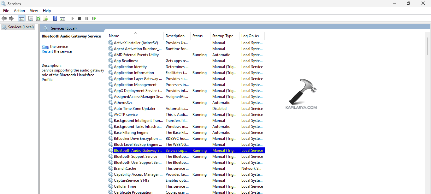Click the Stop the service link
The height and width of the screenshot is (194, 431).
click(45, 46)
